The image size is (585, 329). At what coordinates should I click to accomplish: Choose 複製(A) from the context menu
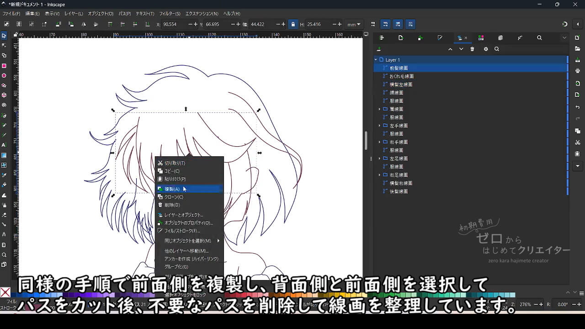pyautogui.click(x=172, y=189)
